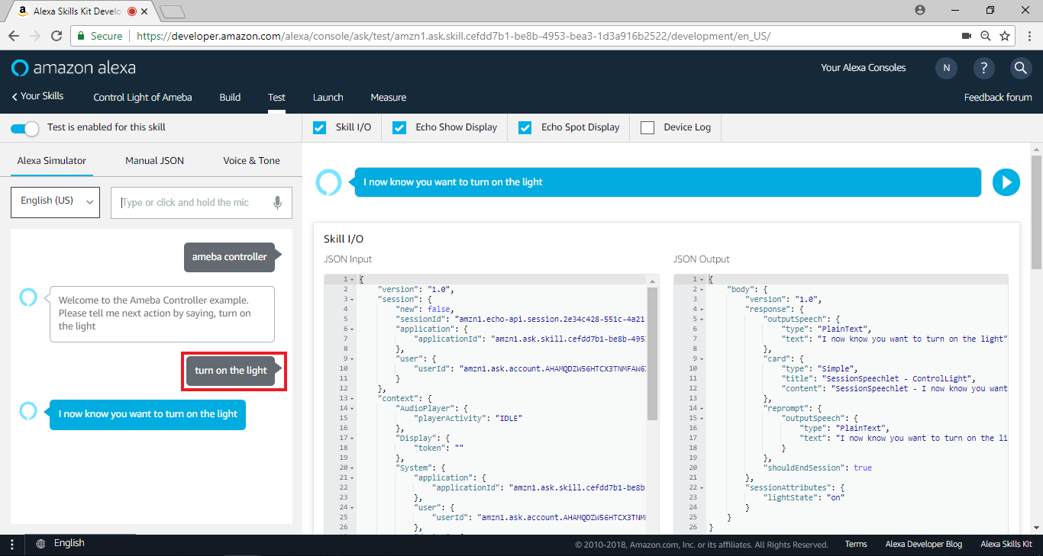Click the turn on the light utterance bubble
1043x556 pixels.
pos(231,371)
